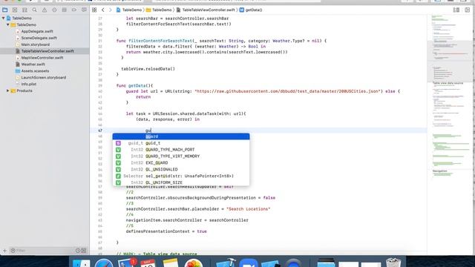The height and width of the screenshot is (267, 475).
Task: Open the editor options icon in jump bar
Action: [x=456, y=10]
